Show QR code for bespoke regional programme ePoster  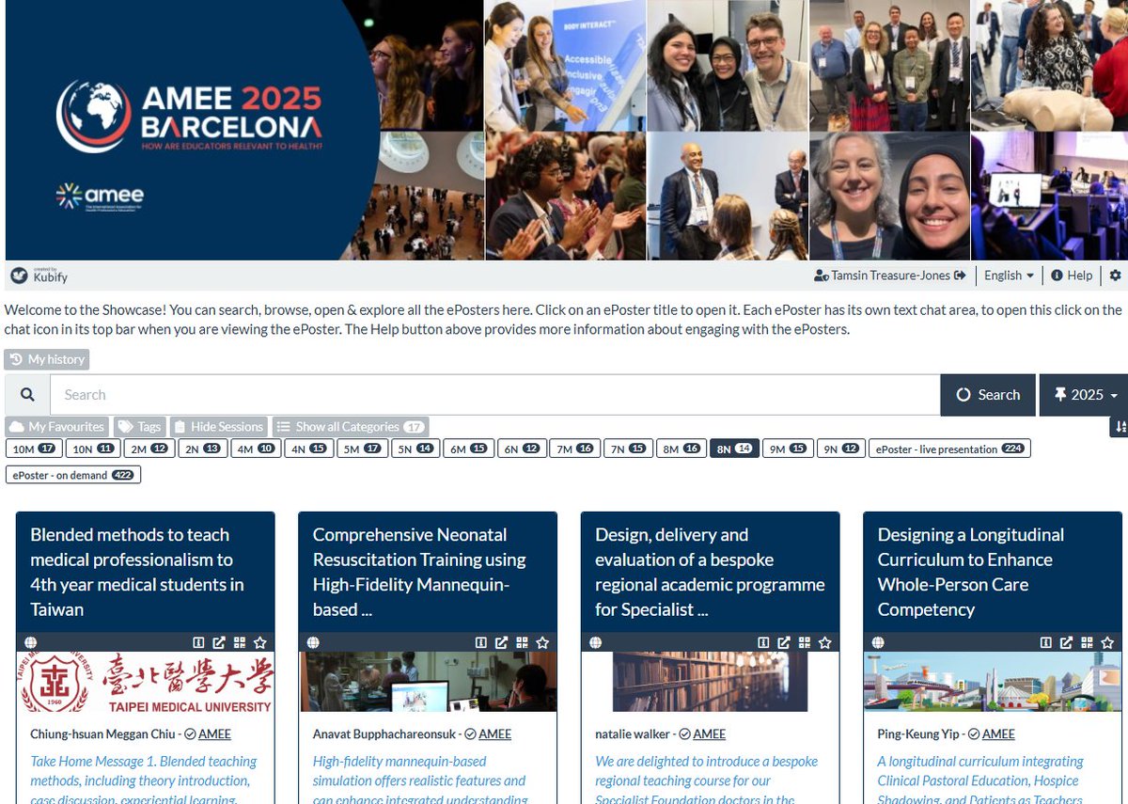click(805, 642)
